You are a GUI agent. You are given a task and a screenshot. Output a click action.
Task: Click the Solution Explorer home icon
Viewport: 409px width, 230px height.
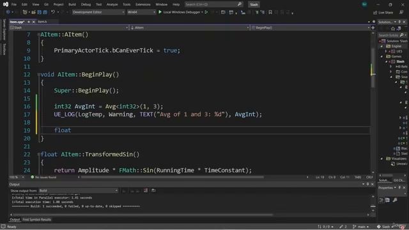(393, 29)
